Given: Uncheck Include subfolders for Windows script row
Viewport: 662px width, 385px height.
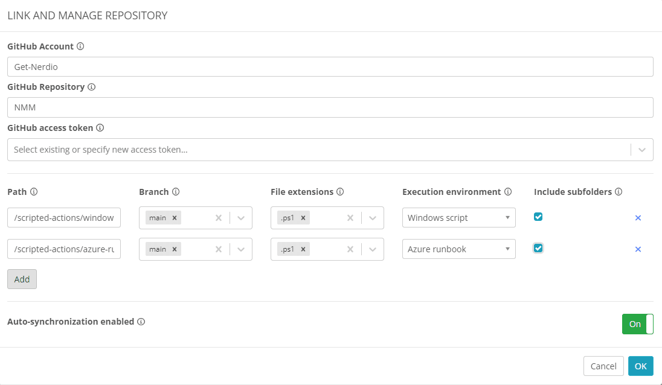Looking at the screenshot, I should 538,217.
